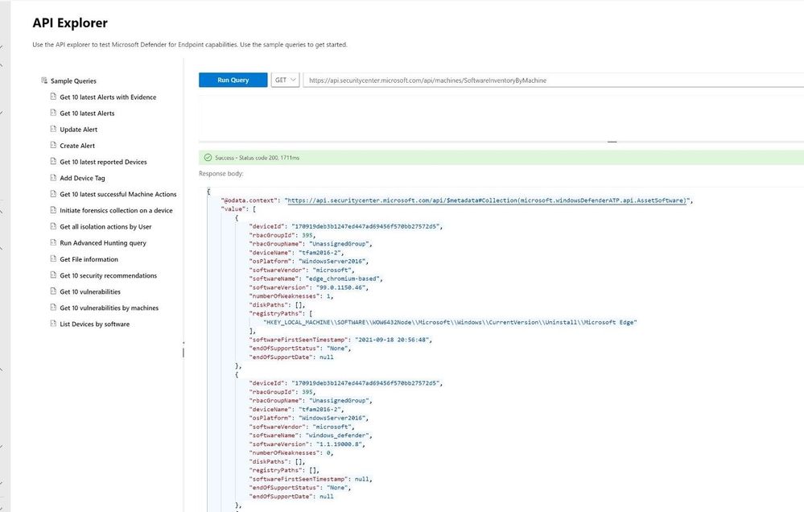Click the API explorer description sentence
The height and width of the screenshot is (512, 804).
pos(190,44)
